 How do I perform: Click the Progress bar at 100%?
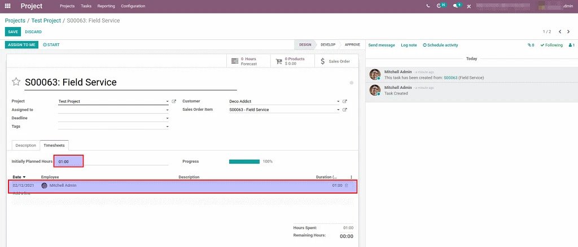pos(244,161)
